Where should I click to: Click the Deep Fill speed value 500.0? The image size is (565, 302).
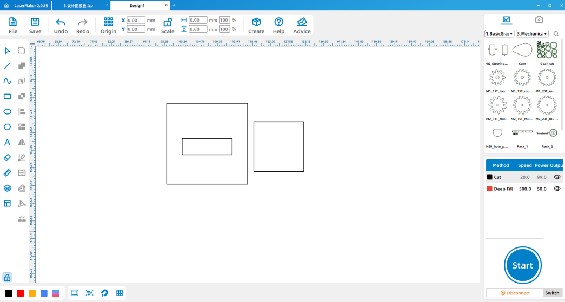coord(525,189)
